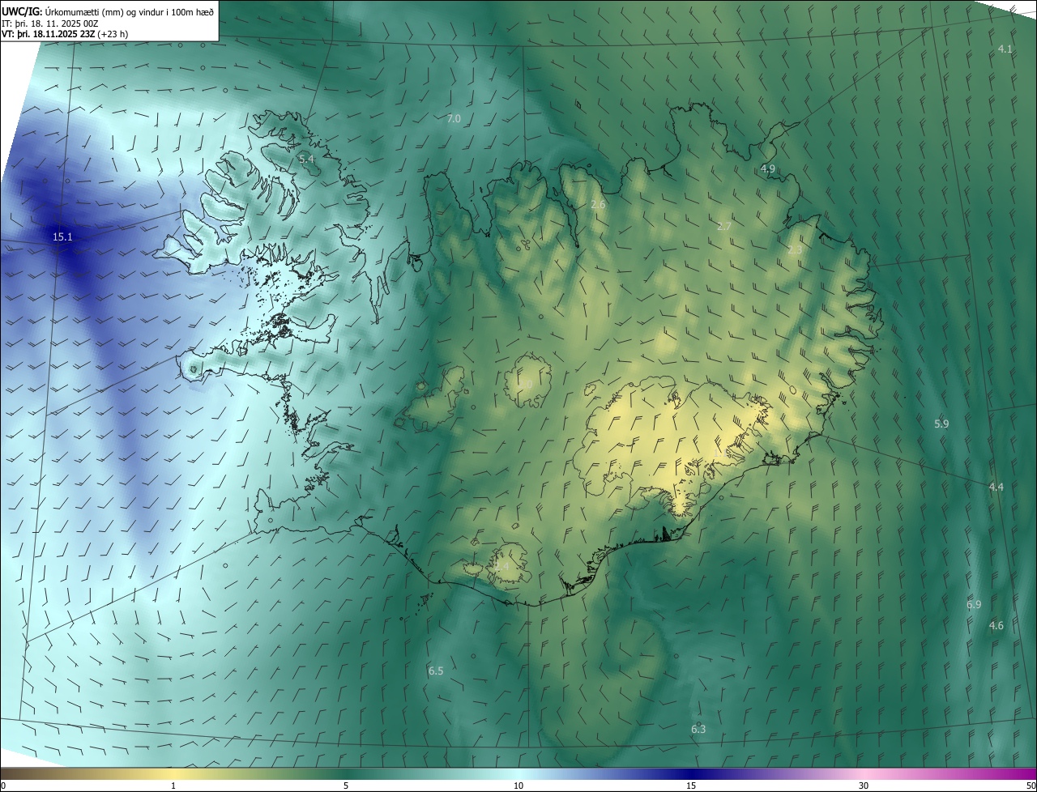This screenshot has width=1037, height=792.
Task: Select the 6.5 value label south of Iceland
Action: (x=436, y=671)
